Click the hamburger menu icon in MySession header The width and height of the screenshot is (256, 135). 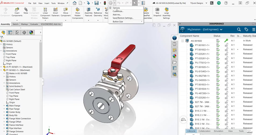pyautogui.click(x=254, y=29)
